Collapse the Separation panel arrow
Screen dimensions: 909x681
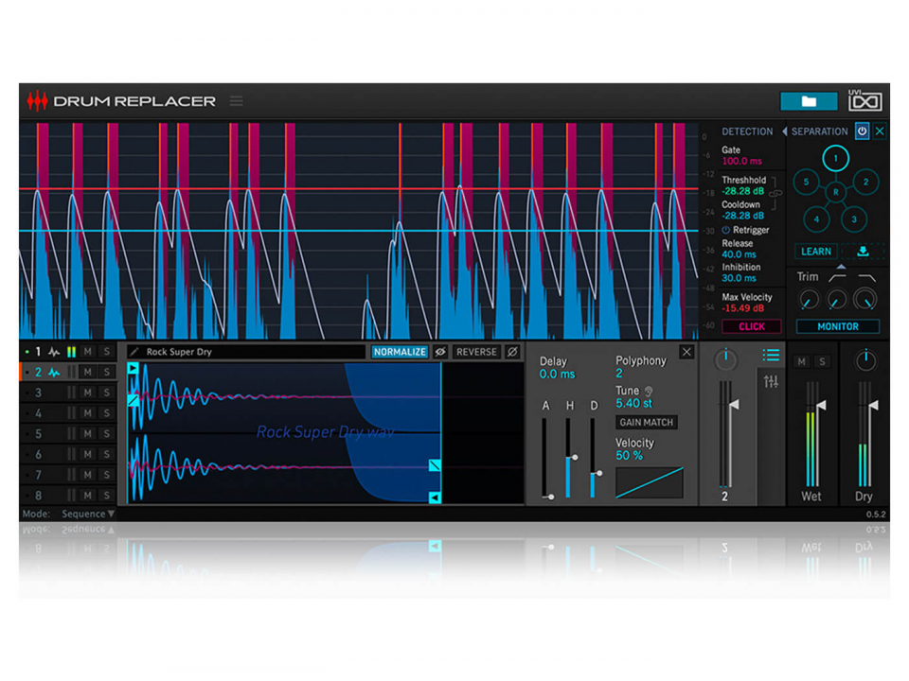(x=784, y=131)
